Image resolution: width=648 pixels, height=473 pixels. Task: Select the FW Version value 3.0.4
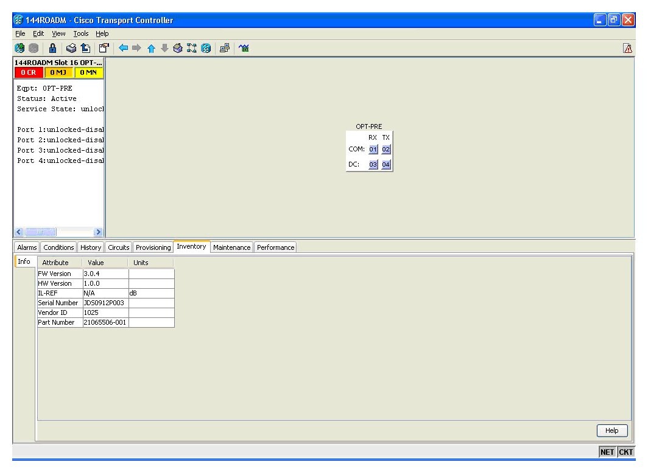pyautogui.click(x=105, y=274)
